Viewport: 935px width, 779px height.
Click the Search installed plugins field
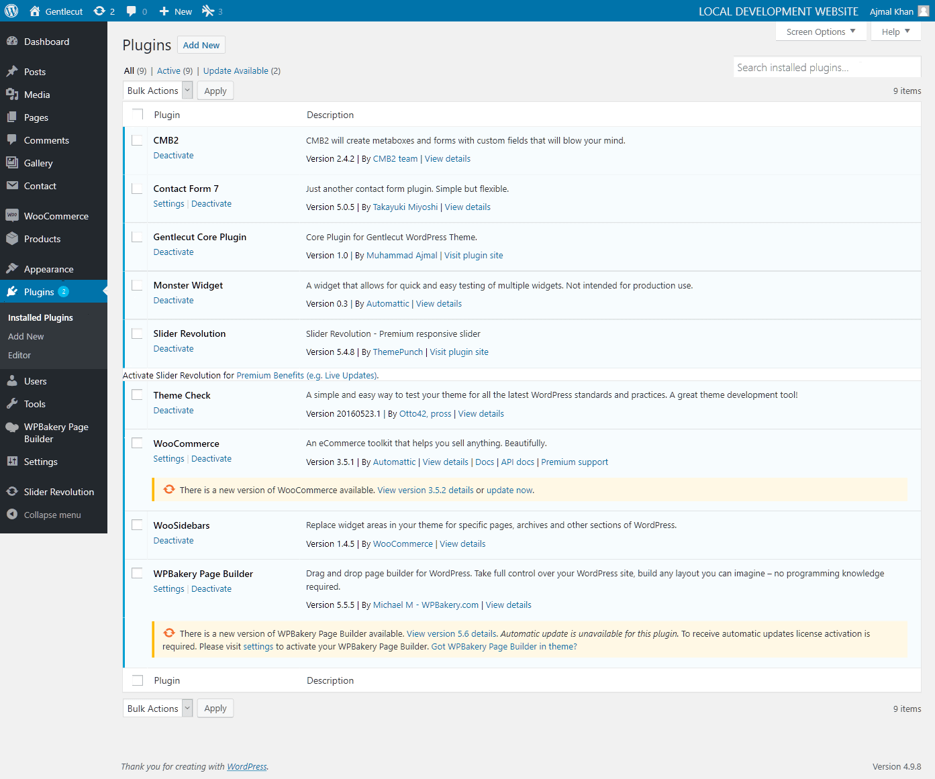(x=826, y=68)
